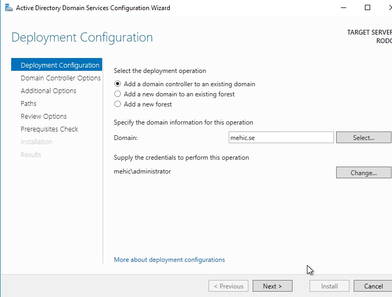392x297 pixels.
Task: Open the Prerequisites Check step
Action: [49, 129]
